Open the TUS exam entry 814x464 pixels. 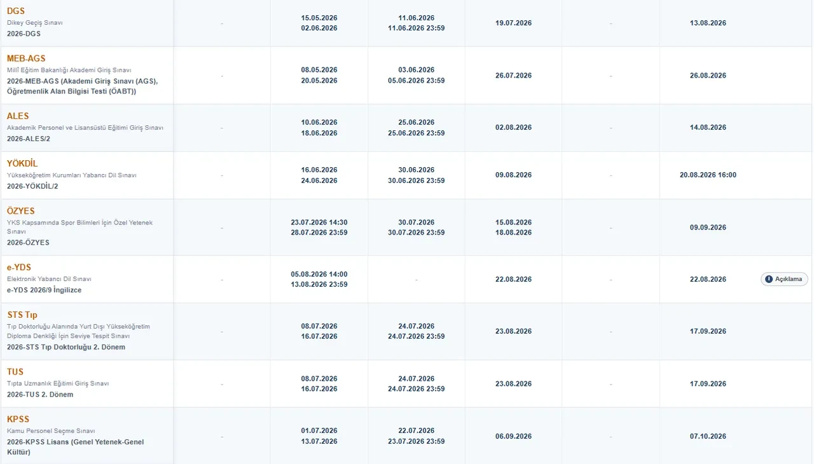tap(15, 372)
